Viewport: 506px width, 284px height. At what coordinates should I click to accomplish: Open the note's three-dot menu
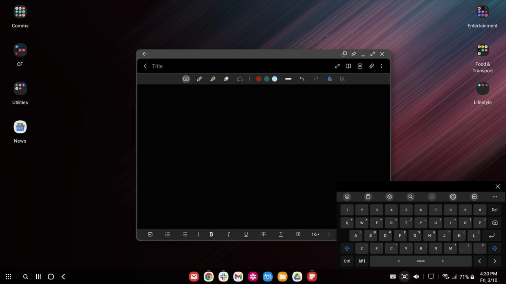pos(382,66)
